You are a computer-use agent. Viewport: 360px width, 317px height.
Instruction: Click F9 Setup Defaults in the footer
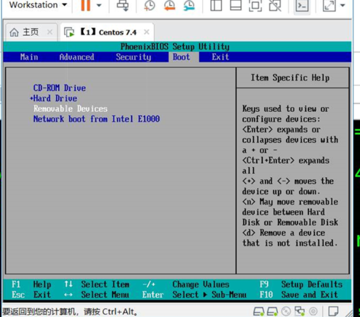pos(301,284)
